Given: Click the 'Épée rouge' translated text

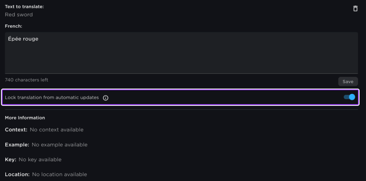Looking at the screenshot, I should click(x=23, y=39).
